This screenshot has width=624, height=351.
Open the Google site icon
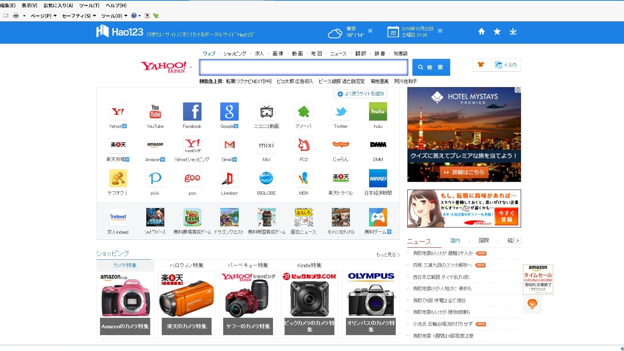pos(229,111)
